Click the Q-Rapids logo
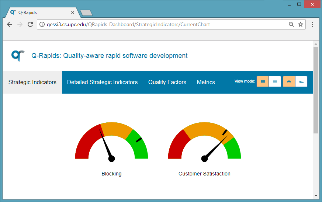Image resolution: width=322 pixels, height=202 pixels. (x=18, y=56)
